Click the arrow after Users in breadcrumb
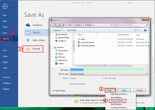Image resolution: width=155 pixels, height=110 pixels. click(x=74, y=25)
